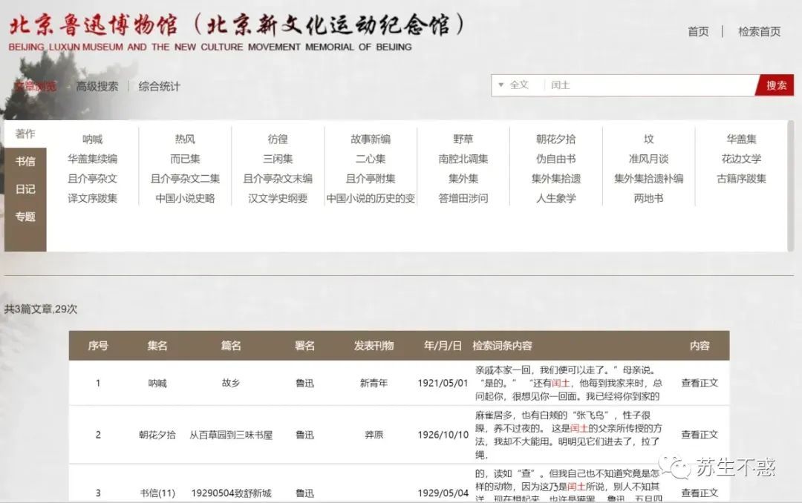This screenshot has width=802, height=503.
Task: Click the 共3篇文章,29次 result summary
Action: tap(41, 309)
